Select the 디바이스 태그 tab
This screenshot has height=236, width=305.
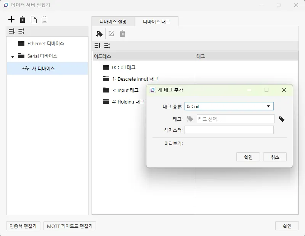click(156, 22)
